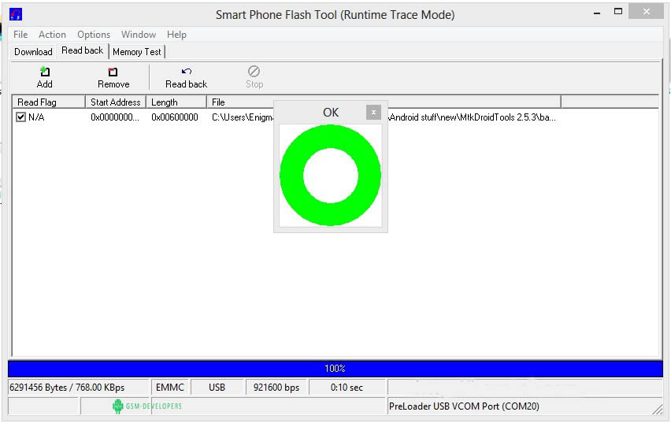This screenshot has height=423, width=671.
Task: Open the Help menu
Action: [176, 34]
